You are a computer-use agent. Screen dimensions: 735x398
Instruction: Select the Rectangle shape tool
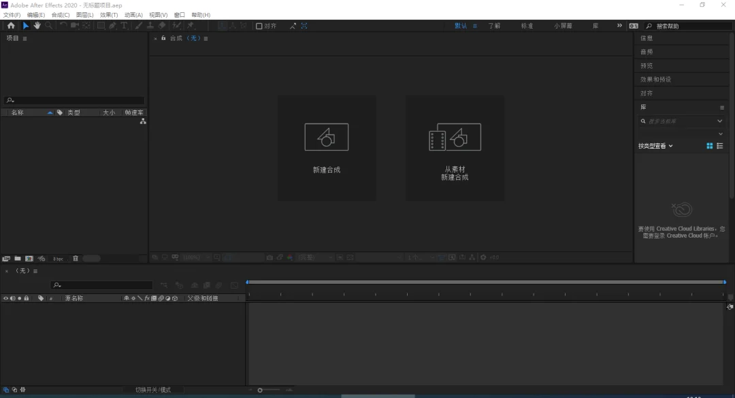pos(101,26)
